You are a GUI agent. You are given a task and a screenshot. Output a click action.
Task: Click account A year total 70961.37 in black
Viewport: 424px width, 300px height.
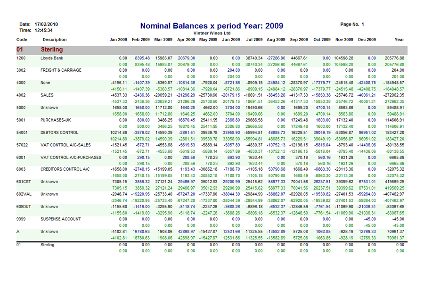(x=395, y=232)
